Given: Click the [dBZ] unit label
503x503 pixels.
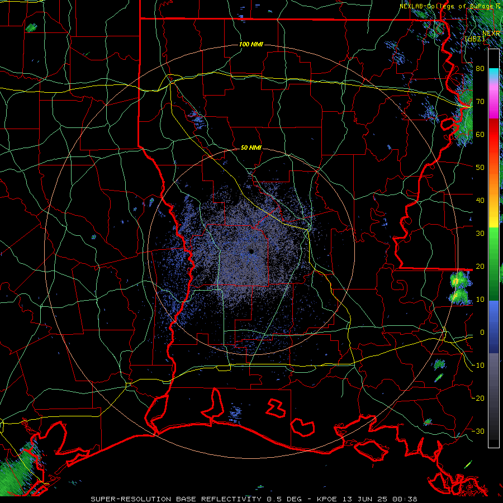Looking at the screenshot, I should 474,39.
